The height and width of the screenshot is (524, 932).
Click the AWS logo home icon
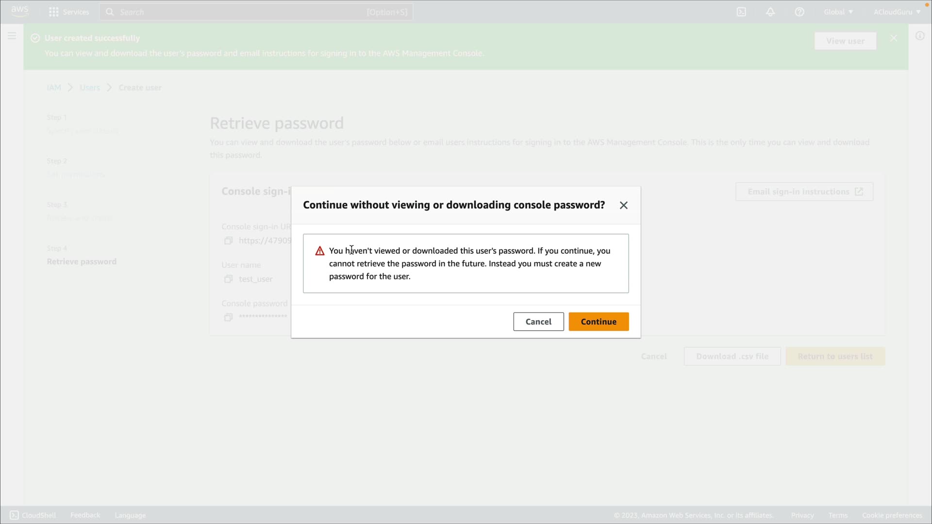coord(19,12)
